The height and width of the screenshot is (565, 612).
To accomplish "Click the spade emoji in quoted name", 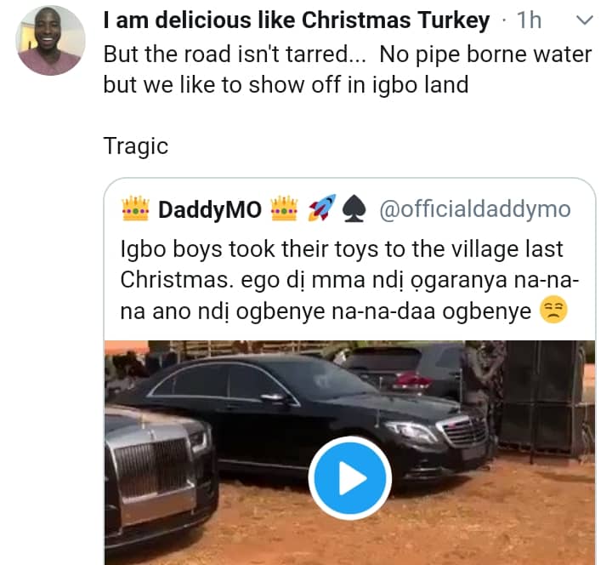I will pyautogui.click(x=352, y=208).
